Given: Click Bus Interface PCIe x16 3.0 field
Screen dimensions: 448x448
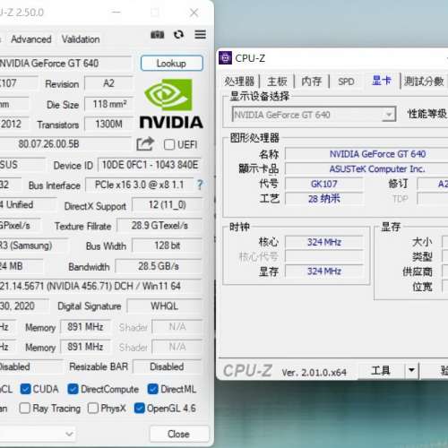Looking at the screenshot, I should pos(139,185).
